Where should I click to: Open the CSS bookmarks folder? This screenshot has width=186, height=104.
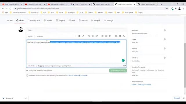[43, 12]
